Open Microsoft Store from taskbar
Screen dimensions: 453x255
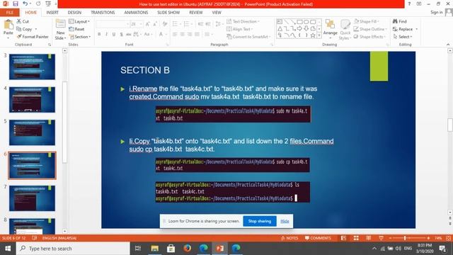(x=171, y=249)
